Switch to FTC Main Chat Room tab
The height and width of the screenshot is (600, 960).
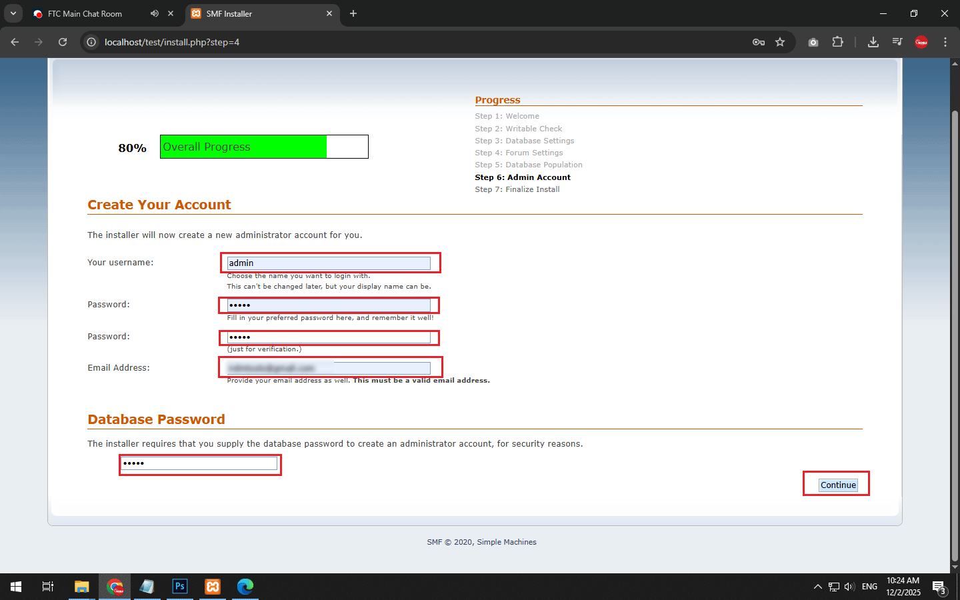(x=85, y=13)
